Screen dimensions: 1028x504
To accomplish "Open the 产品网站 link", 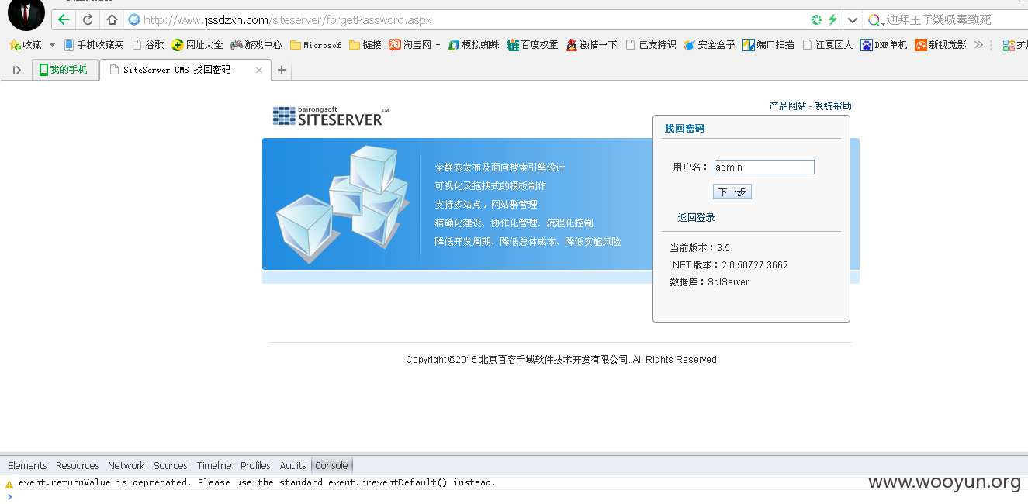I will [x=787, y=106].
